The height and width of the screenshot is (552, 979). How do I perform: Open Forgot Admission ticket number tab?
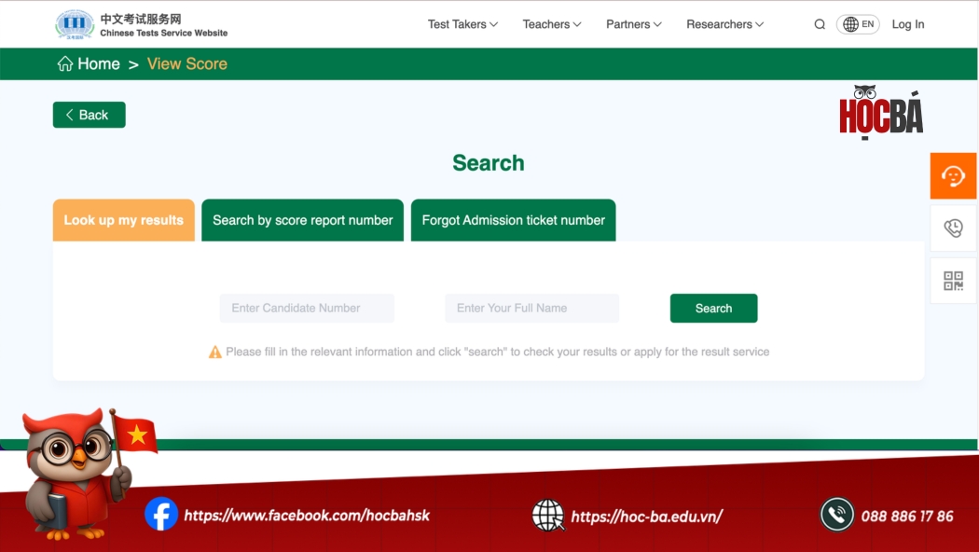pos(513,220)
